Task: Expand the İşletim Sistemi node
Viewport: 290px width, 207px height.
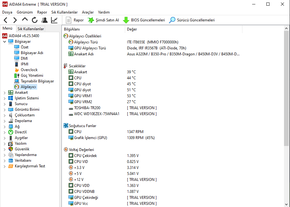Action: [5, 98]
